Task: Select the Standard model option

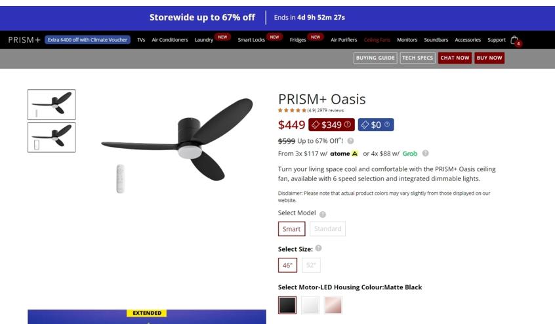Action: point(328,229)
